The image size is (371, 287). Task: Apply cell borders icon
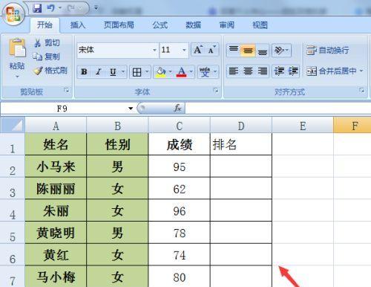(137, 72)
